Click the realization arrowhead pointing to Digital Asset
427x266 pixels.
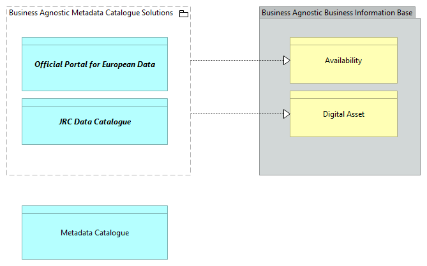[287, 114]
